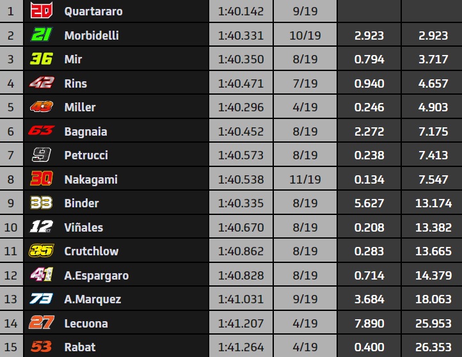Click Morbidelli's green 21 number icon

[x=42, y=35]
